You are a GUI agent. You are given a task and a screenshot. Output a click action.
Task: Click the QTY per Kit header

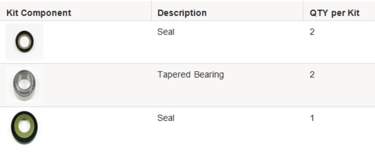pyautogui.click(x=334, y=13)
